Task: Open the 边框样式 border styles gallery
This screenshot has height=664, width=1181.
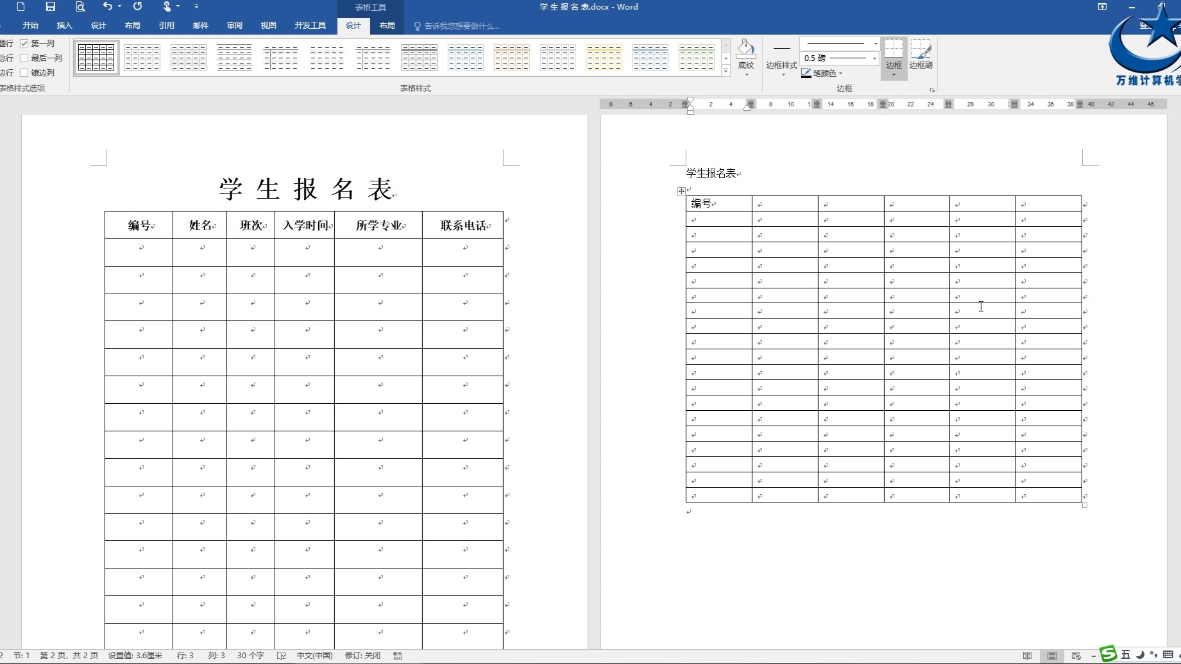Action: [781, 60]
